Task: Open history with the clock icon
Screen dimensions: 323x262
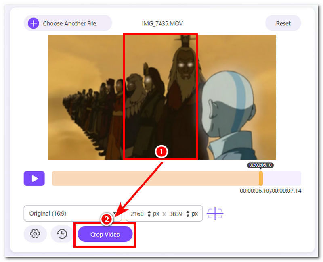Action: pos(62,234)
